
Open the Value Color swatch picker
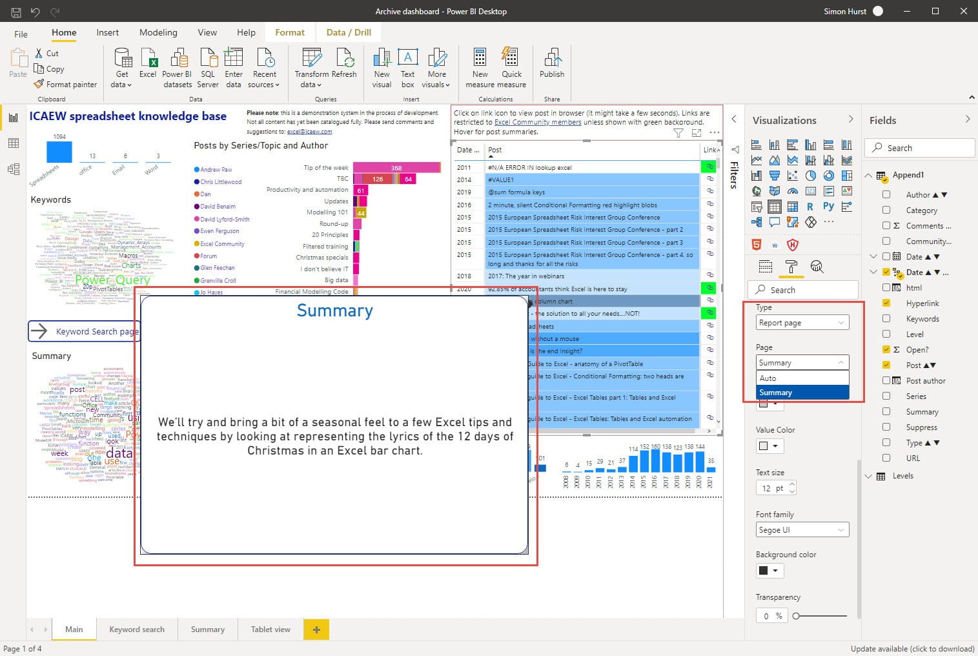coord(769,446)
